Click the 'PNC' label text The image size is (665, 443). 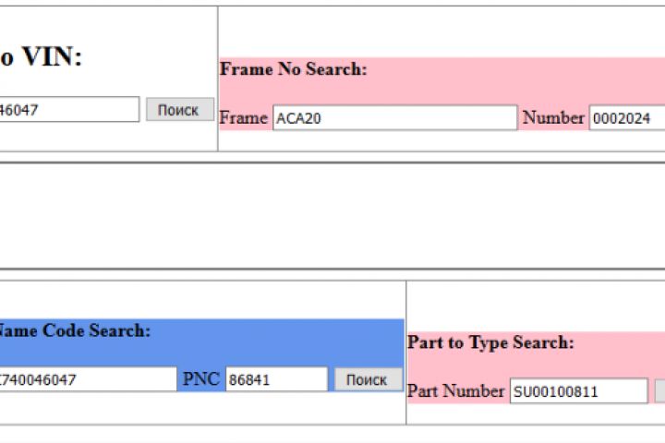point(201,379)
